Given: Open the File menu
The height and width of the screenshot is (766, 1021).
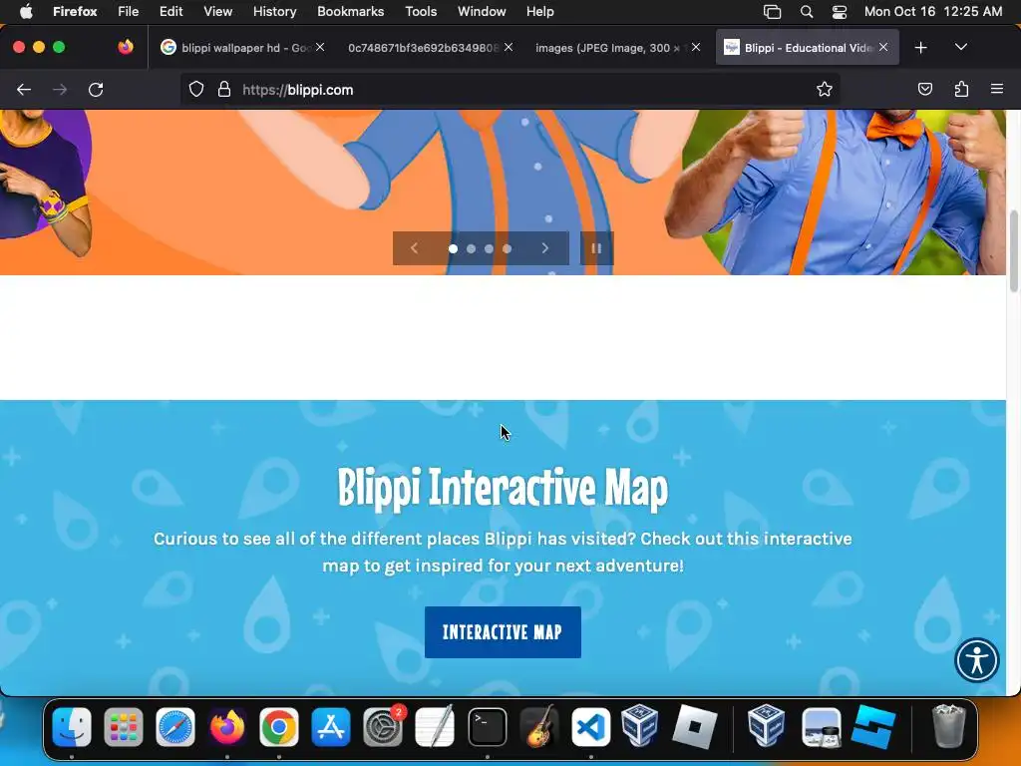Looking at the screenshot, I should [129, 11].
